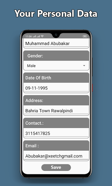Tap the battery indicator icon
This screenshot has width=112, height=186.
tap(85, 36)
